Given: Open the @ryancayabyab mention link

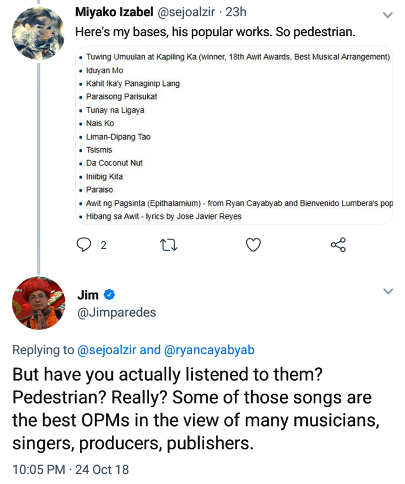Looking at the screenshot, I should (209, 350).
